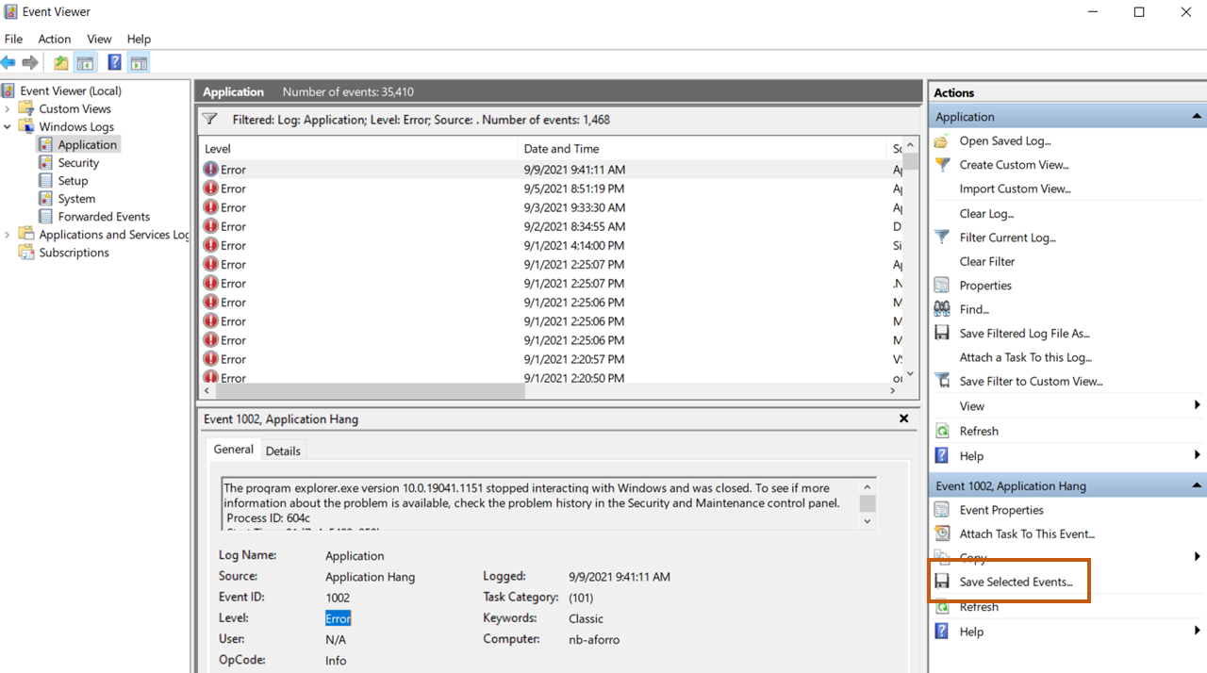Viewport: 1207px width, 673px height.
Task: Click the Open Saved Log folder icon
Action: [941, 140]
